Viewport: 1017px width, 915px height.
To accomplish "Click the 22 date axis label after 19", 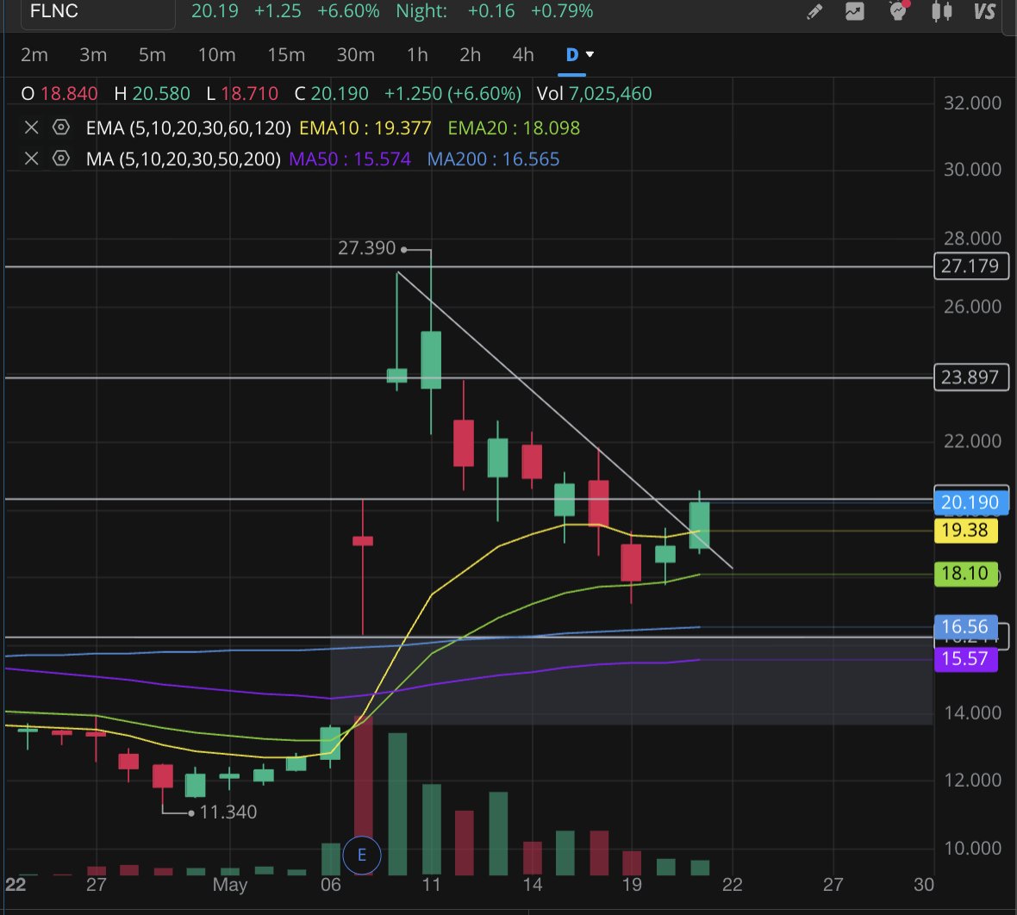I will click(x=732, y=885).
